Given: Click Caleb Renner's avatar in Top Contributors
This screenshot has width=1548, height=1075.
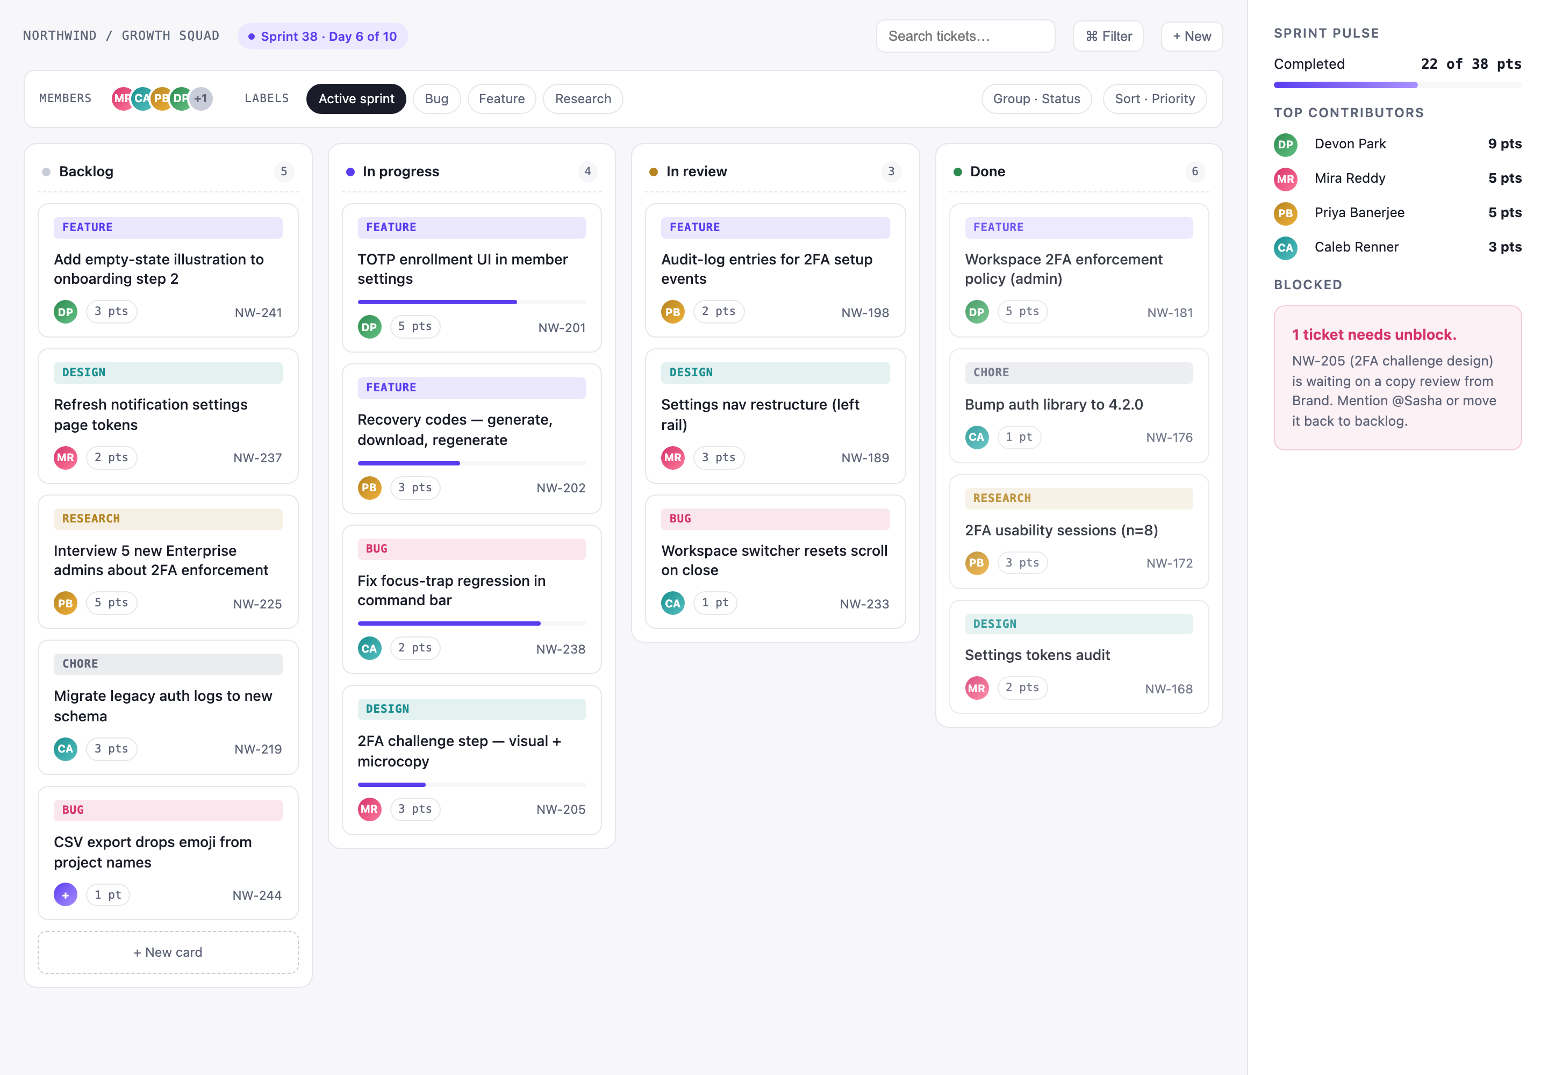Looking at the screenshot, I should tap(1285, 248).
